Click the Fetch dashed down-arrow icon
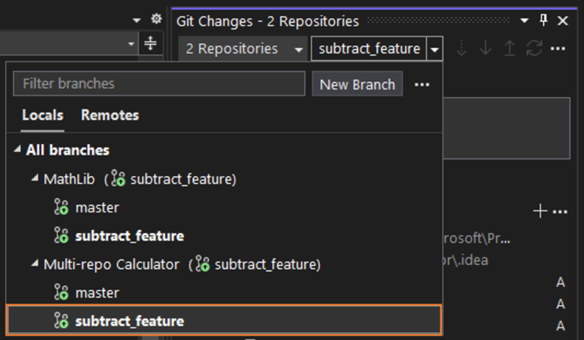584x340 pixels. (461, 49)
